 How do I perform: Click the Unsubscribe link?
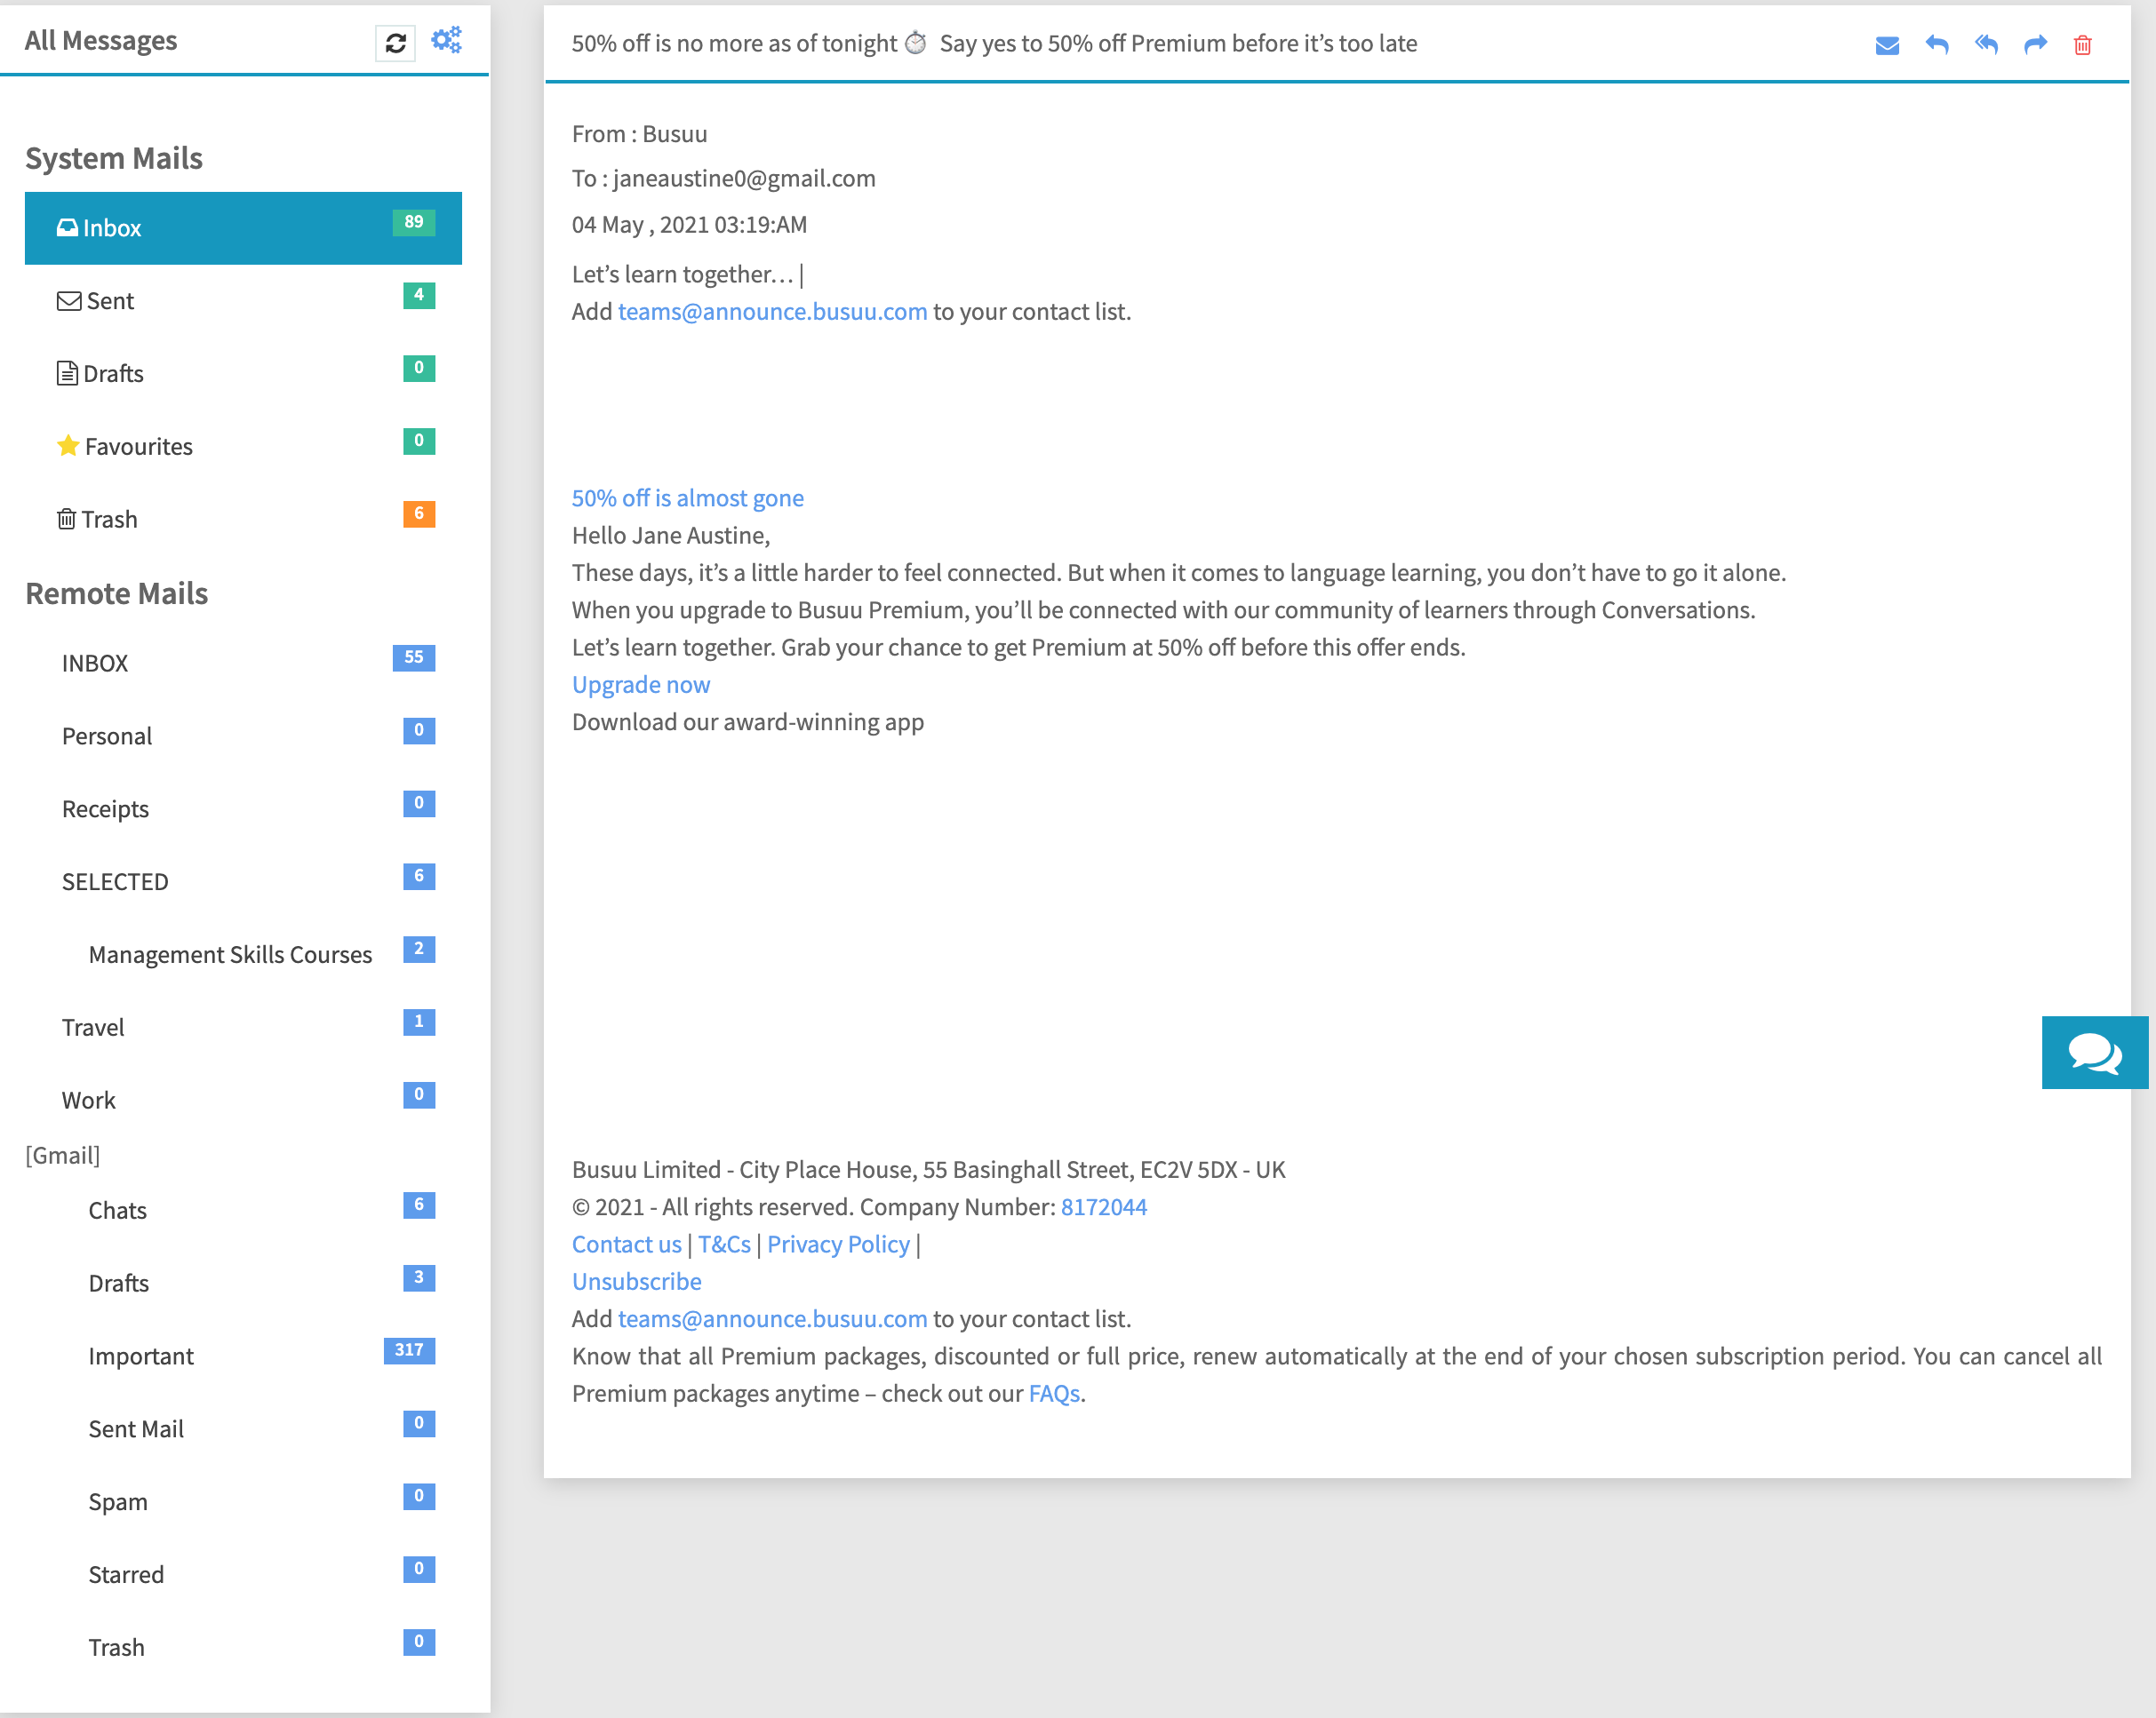coord(637,1282)
